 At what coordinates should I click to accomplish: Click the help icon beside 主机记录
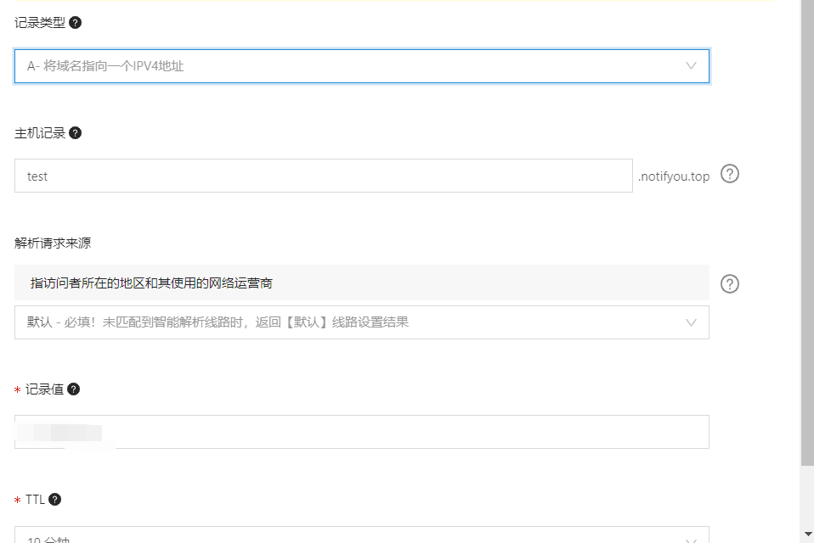point(76,133)
